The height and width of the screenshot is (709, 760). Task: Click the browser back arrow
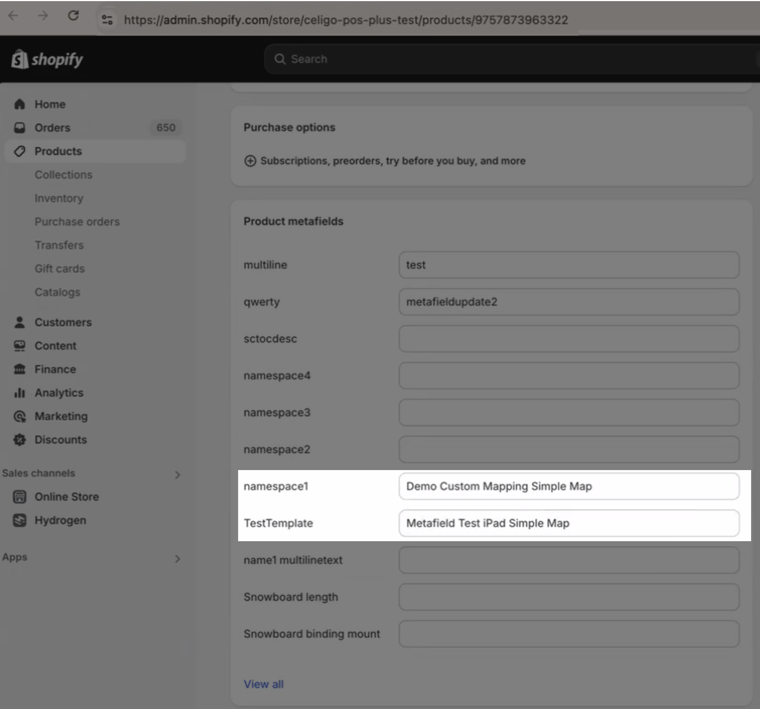[x=13, y=16]
